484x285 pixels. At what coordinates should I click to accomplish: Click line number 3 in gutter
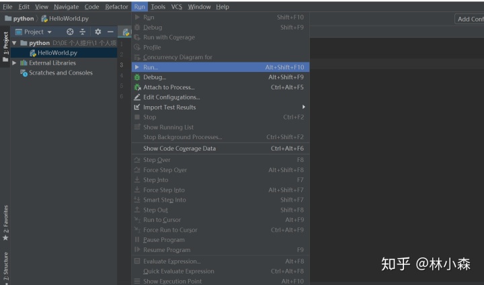point(121,65)
